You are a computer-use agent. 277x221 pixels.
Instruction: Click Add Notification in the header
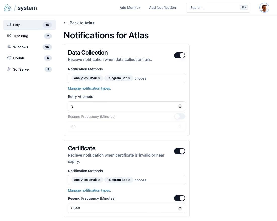tap(162, 8)
